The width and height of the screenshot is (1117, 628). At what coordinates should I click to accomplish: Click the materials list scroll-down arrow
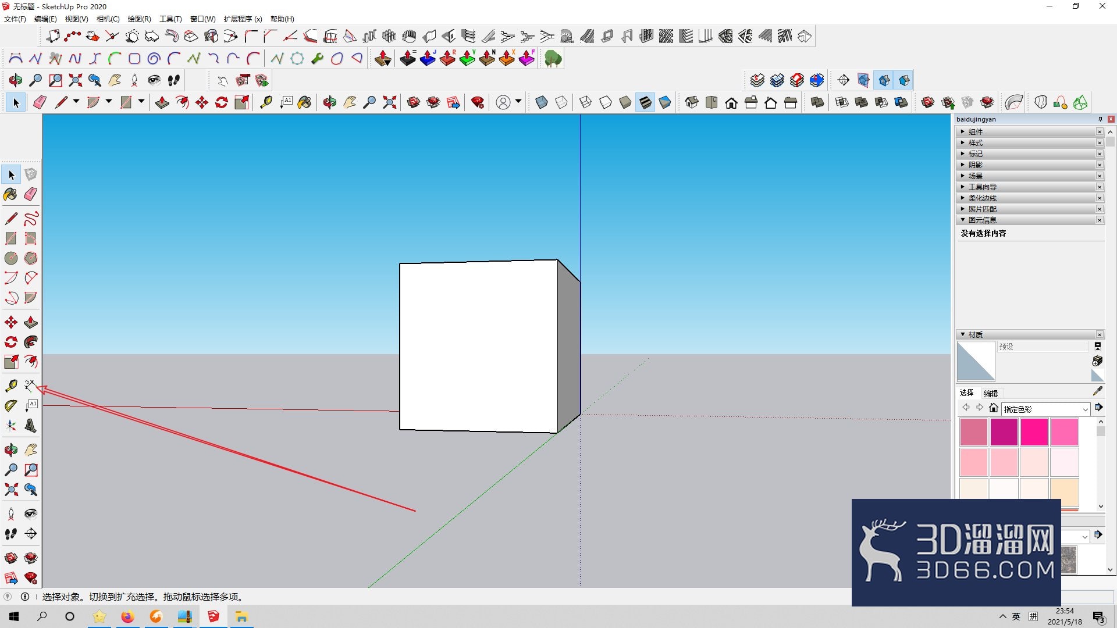1101,506
